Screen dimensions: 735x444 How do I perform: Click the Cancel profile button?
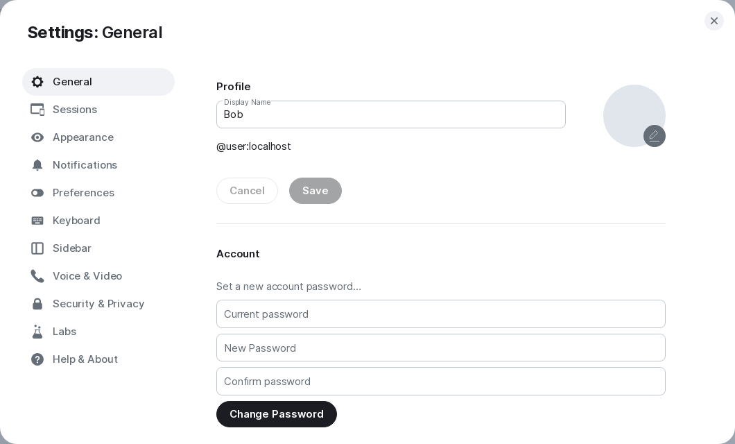(x=247, y=191)
